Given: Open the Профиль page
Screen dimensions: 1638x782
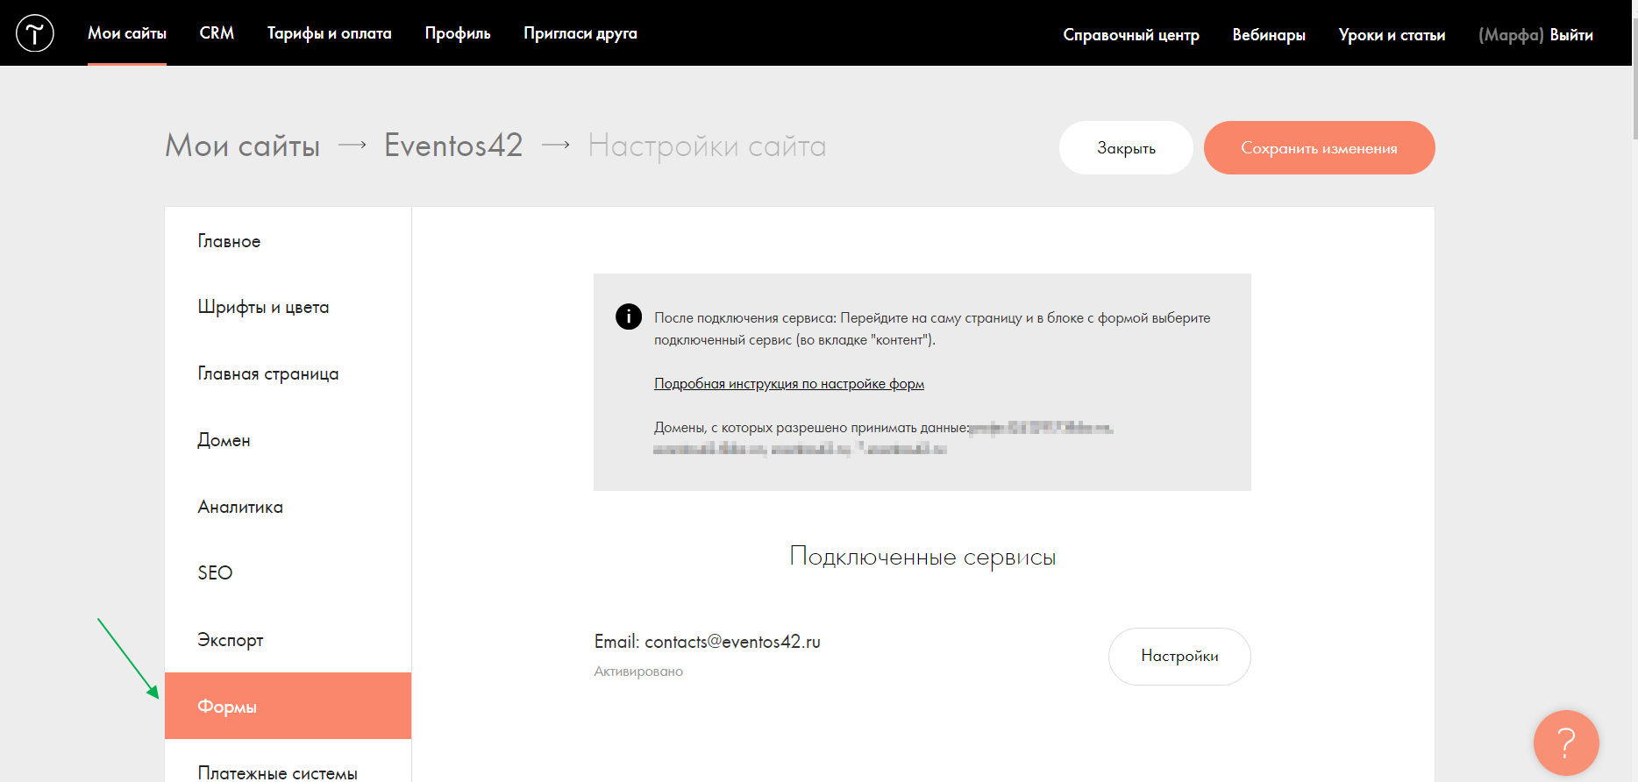Looking at the screenshot, I should click(458, 33).
